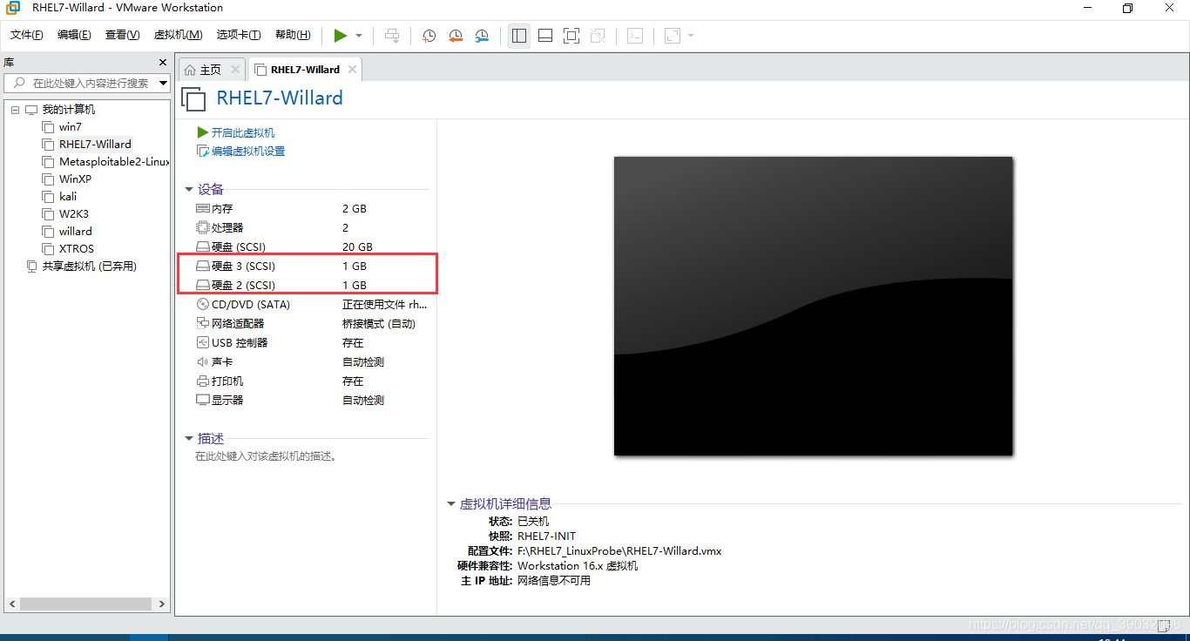1190x641 pixels.
Task: Take a snapshot using the clock-plus icon
Action: point(429,36)
